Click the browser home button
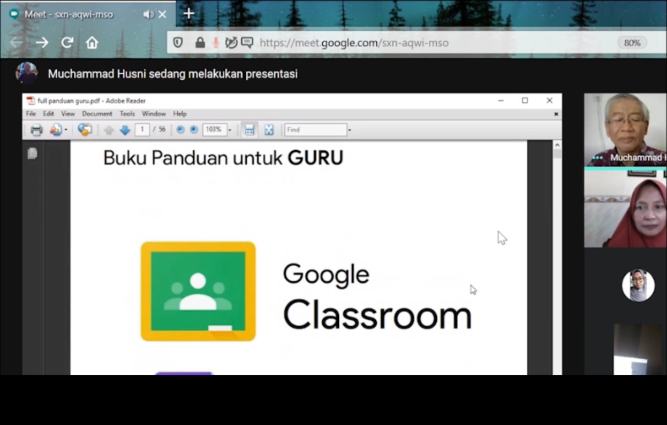667x425 pixels. point(92,43)
